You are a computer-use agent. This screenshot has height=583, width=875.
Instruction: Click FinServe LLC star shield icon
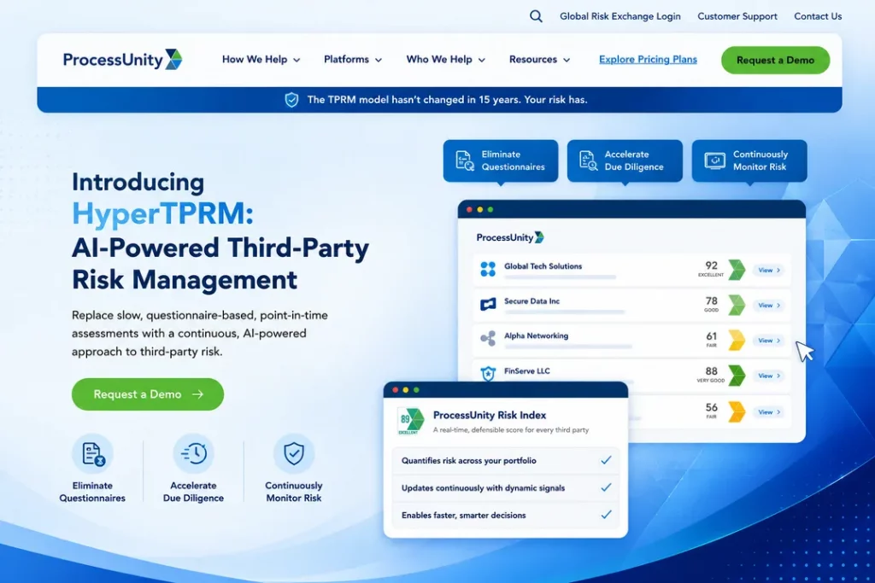pyautogui.click(x=488, y=373)
